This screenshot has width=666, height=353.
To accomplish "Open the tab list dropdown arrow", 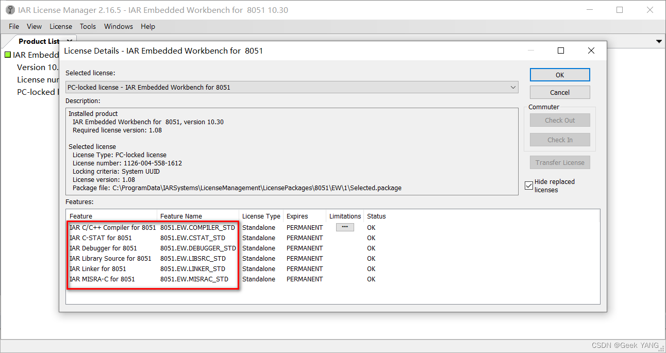I will click(659, 41).
